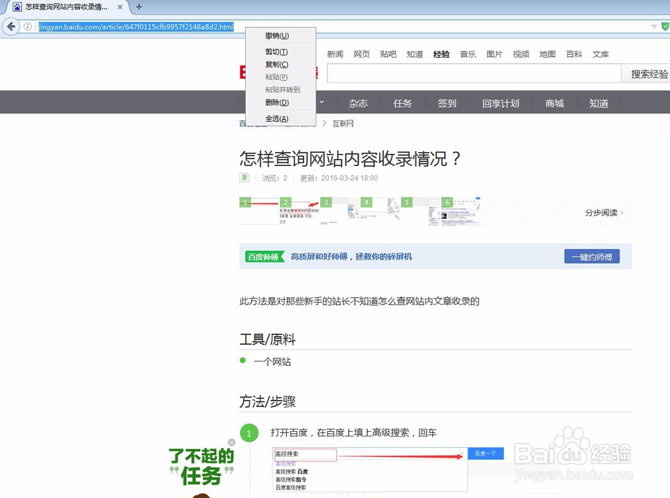
Task: Click the 一键约师傅 button
Action: pyautogui.click(x=592, y=256)
